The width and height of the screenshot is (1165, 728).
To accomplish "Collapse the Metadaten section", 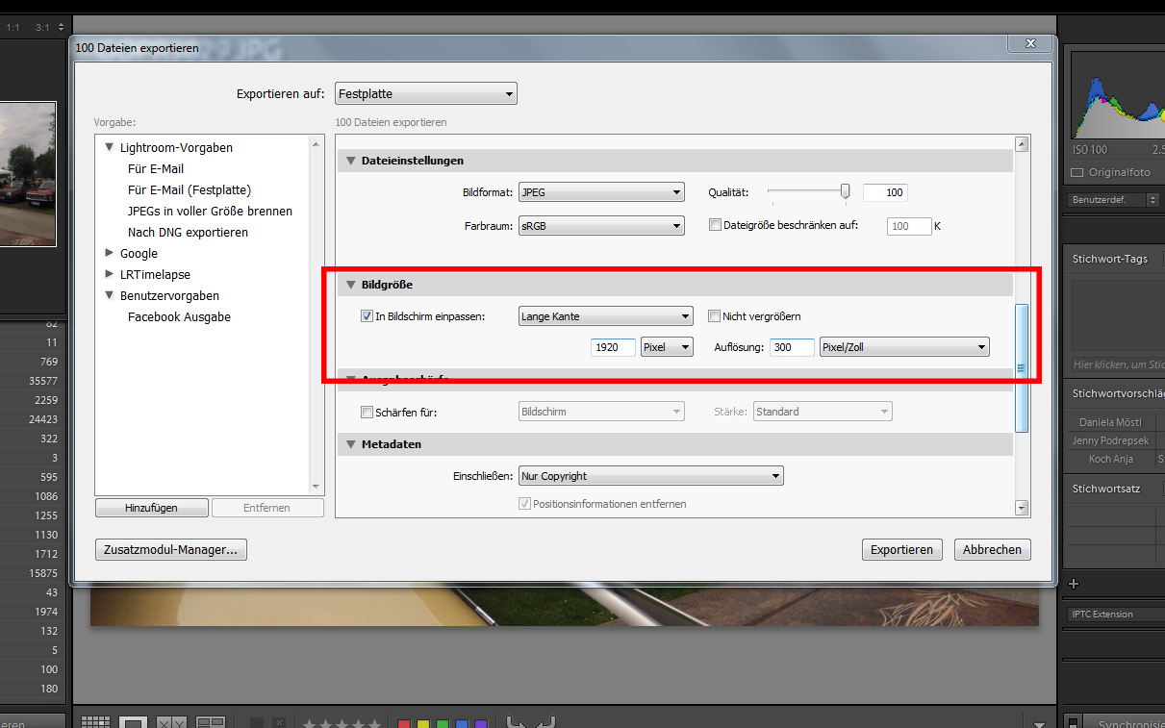I will click(351, 444).
